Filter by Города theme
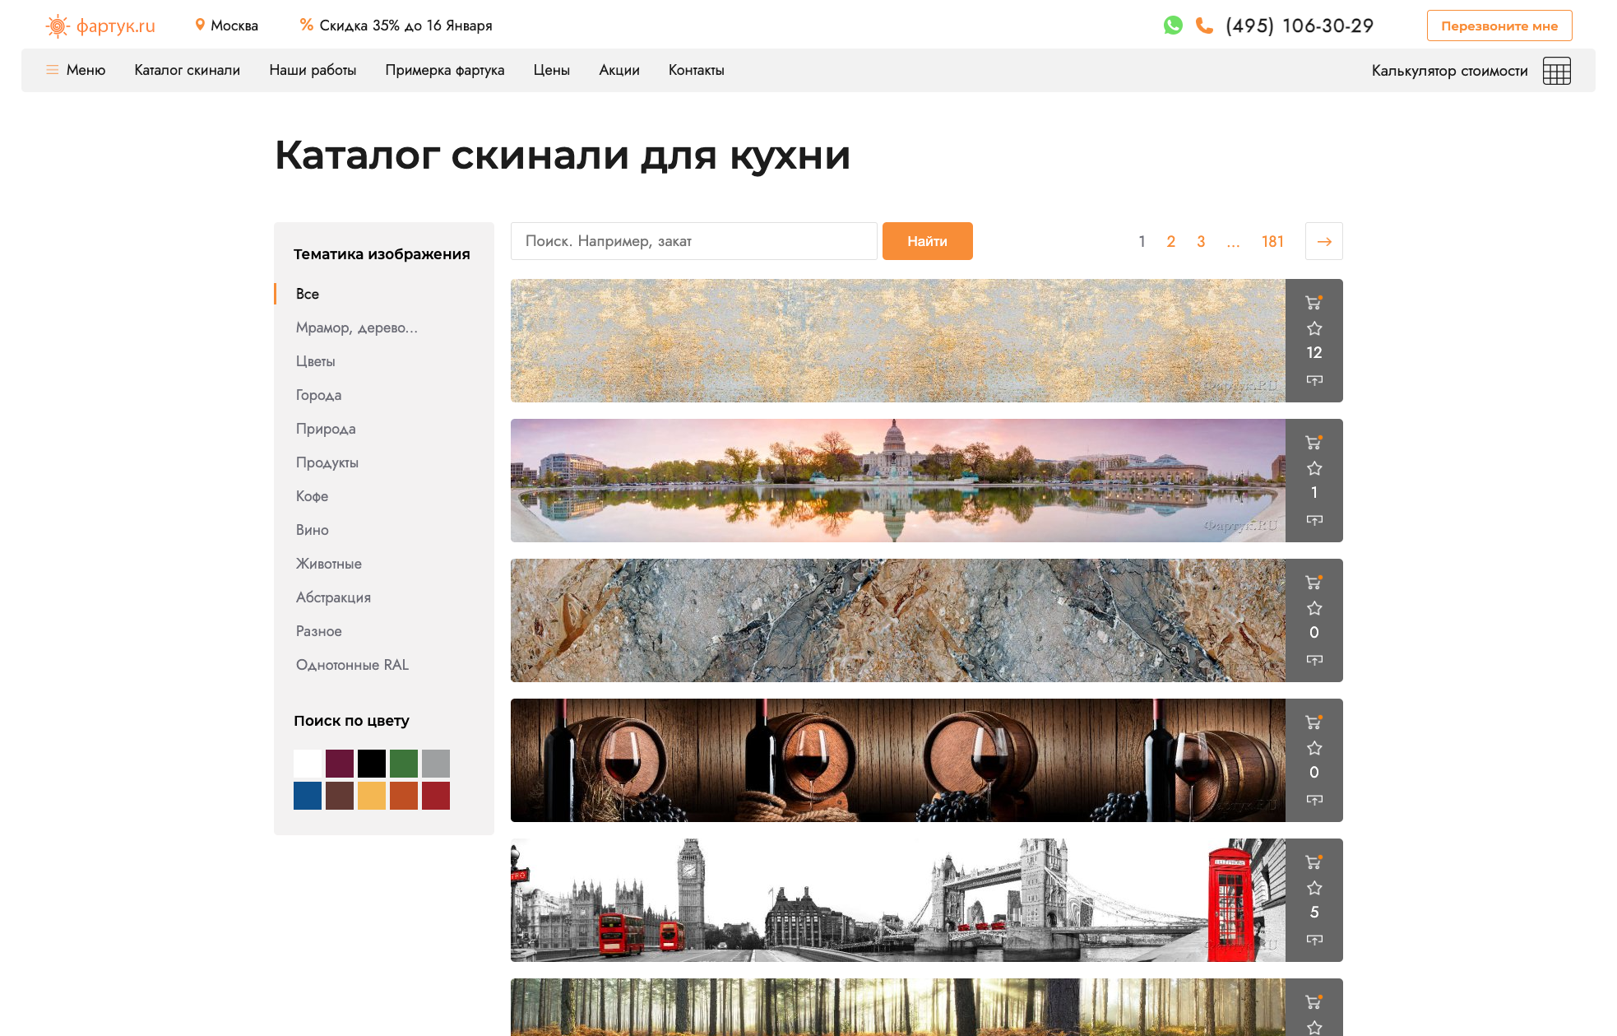The height and width of the screenshot is (1036, 1617). click(x=319, y=395)
